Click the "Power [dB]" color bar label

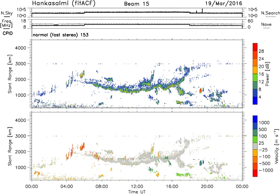[267, 74]
